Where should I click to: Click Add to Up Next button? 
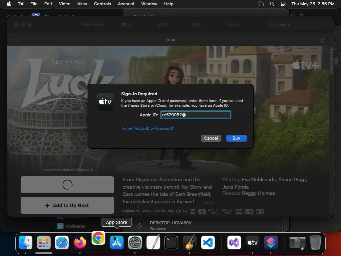pos(67,205)
